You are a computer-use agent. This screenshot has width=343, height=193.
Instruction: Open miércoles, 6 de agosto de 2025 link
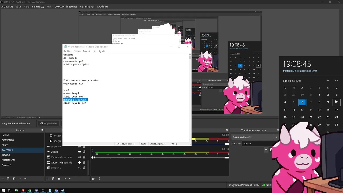300,71
